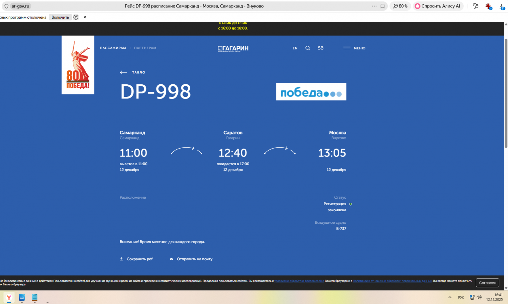This screenshot has height=304, width=508.
Task: Click the Гагарин airport logo
Action: [x=233, y=48]
